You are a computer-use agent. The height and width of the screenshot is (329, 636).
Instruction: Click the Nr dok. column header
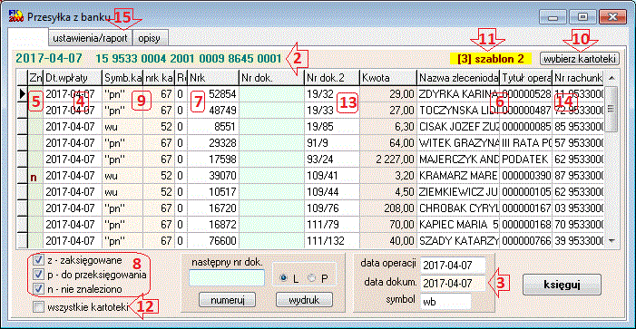[271, 77]
